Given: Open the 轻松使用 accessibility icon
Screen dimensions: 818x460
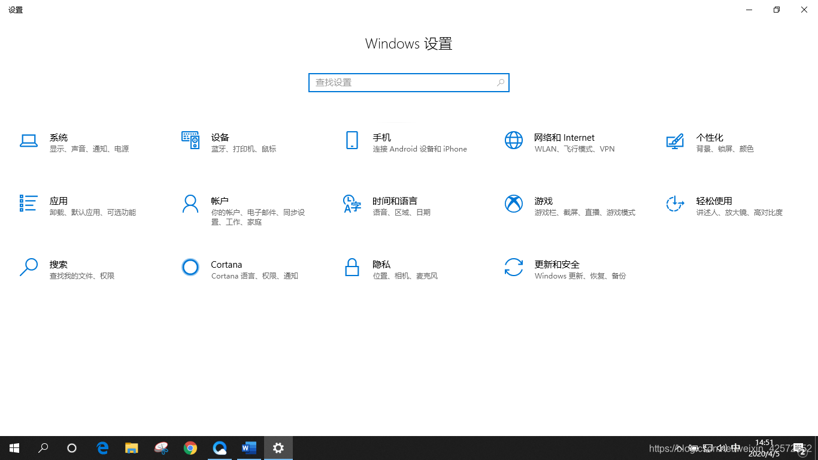Looking at the screenshot, I should pos(675,204).
